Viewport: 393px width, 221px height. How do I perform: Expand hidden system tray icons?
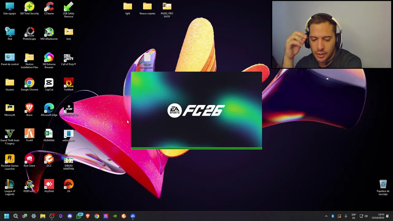326,216
